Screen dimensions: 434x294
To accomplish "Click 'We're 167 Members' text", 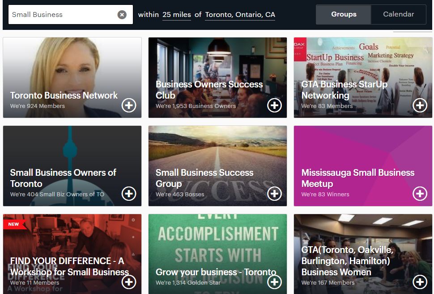I will point(328,283).
